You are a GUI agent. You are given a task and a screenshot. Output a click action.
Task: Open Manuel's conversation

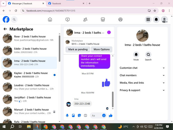29,111
